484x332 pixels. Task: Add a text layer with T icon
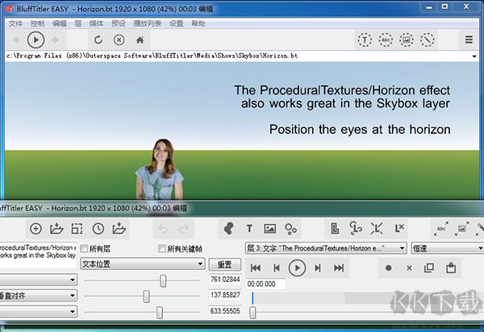pos(249,229)
